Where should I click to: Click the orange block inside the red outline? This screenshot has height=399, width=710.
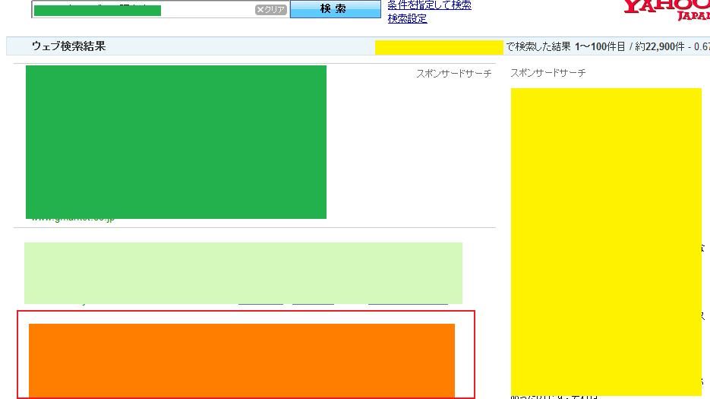tap(241, 361)
